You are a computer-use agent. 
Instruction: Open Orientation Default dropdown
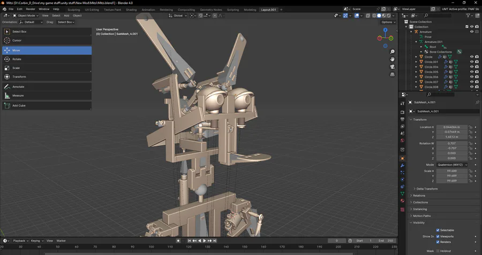[x=31, y=22]
